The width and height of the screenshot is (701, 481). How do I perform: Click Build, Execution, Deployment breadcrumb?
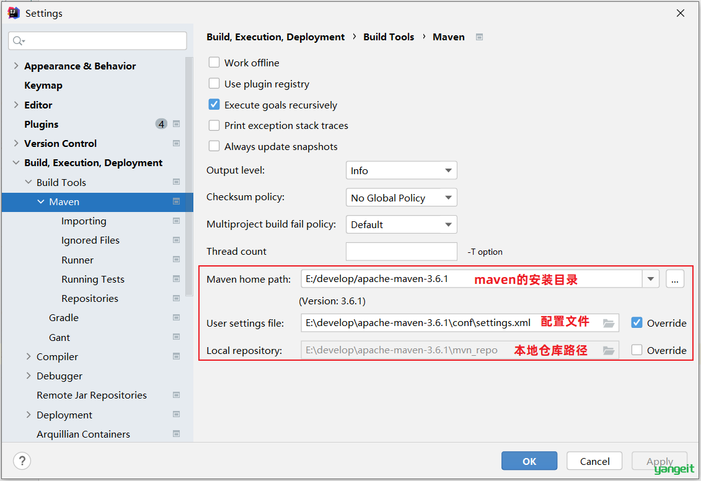coord(275,37)
